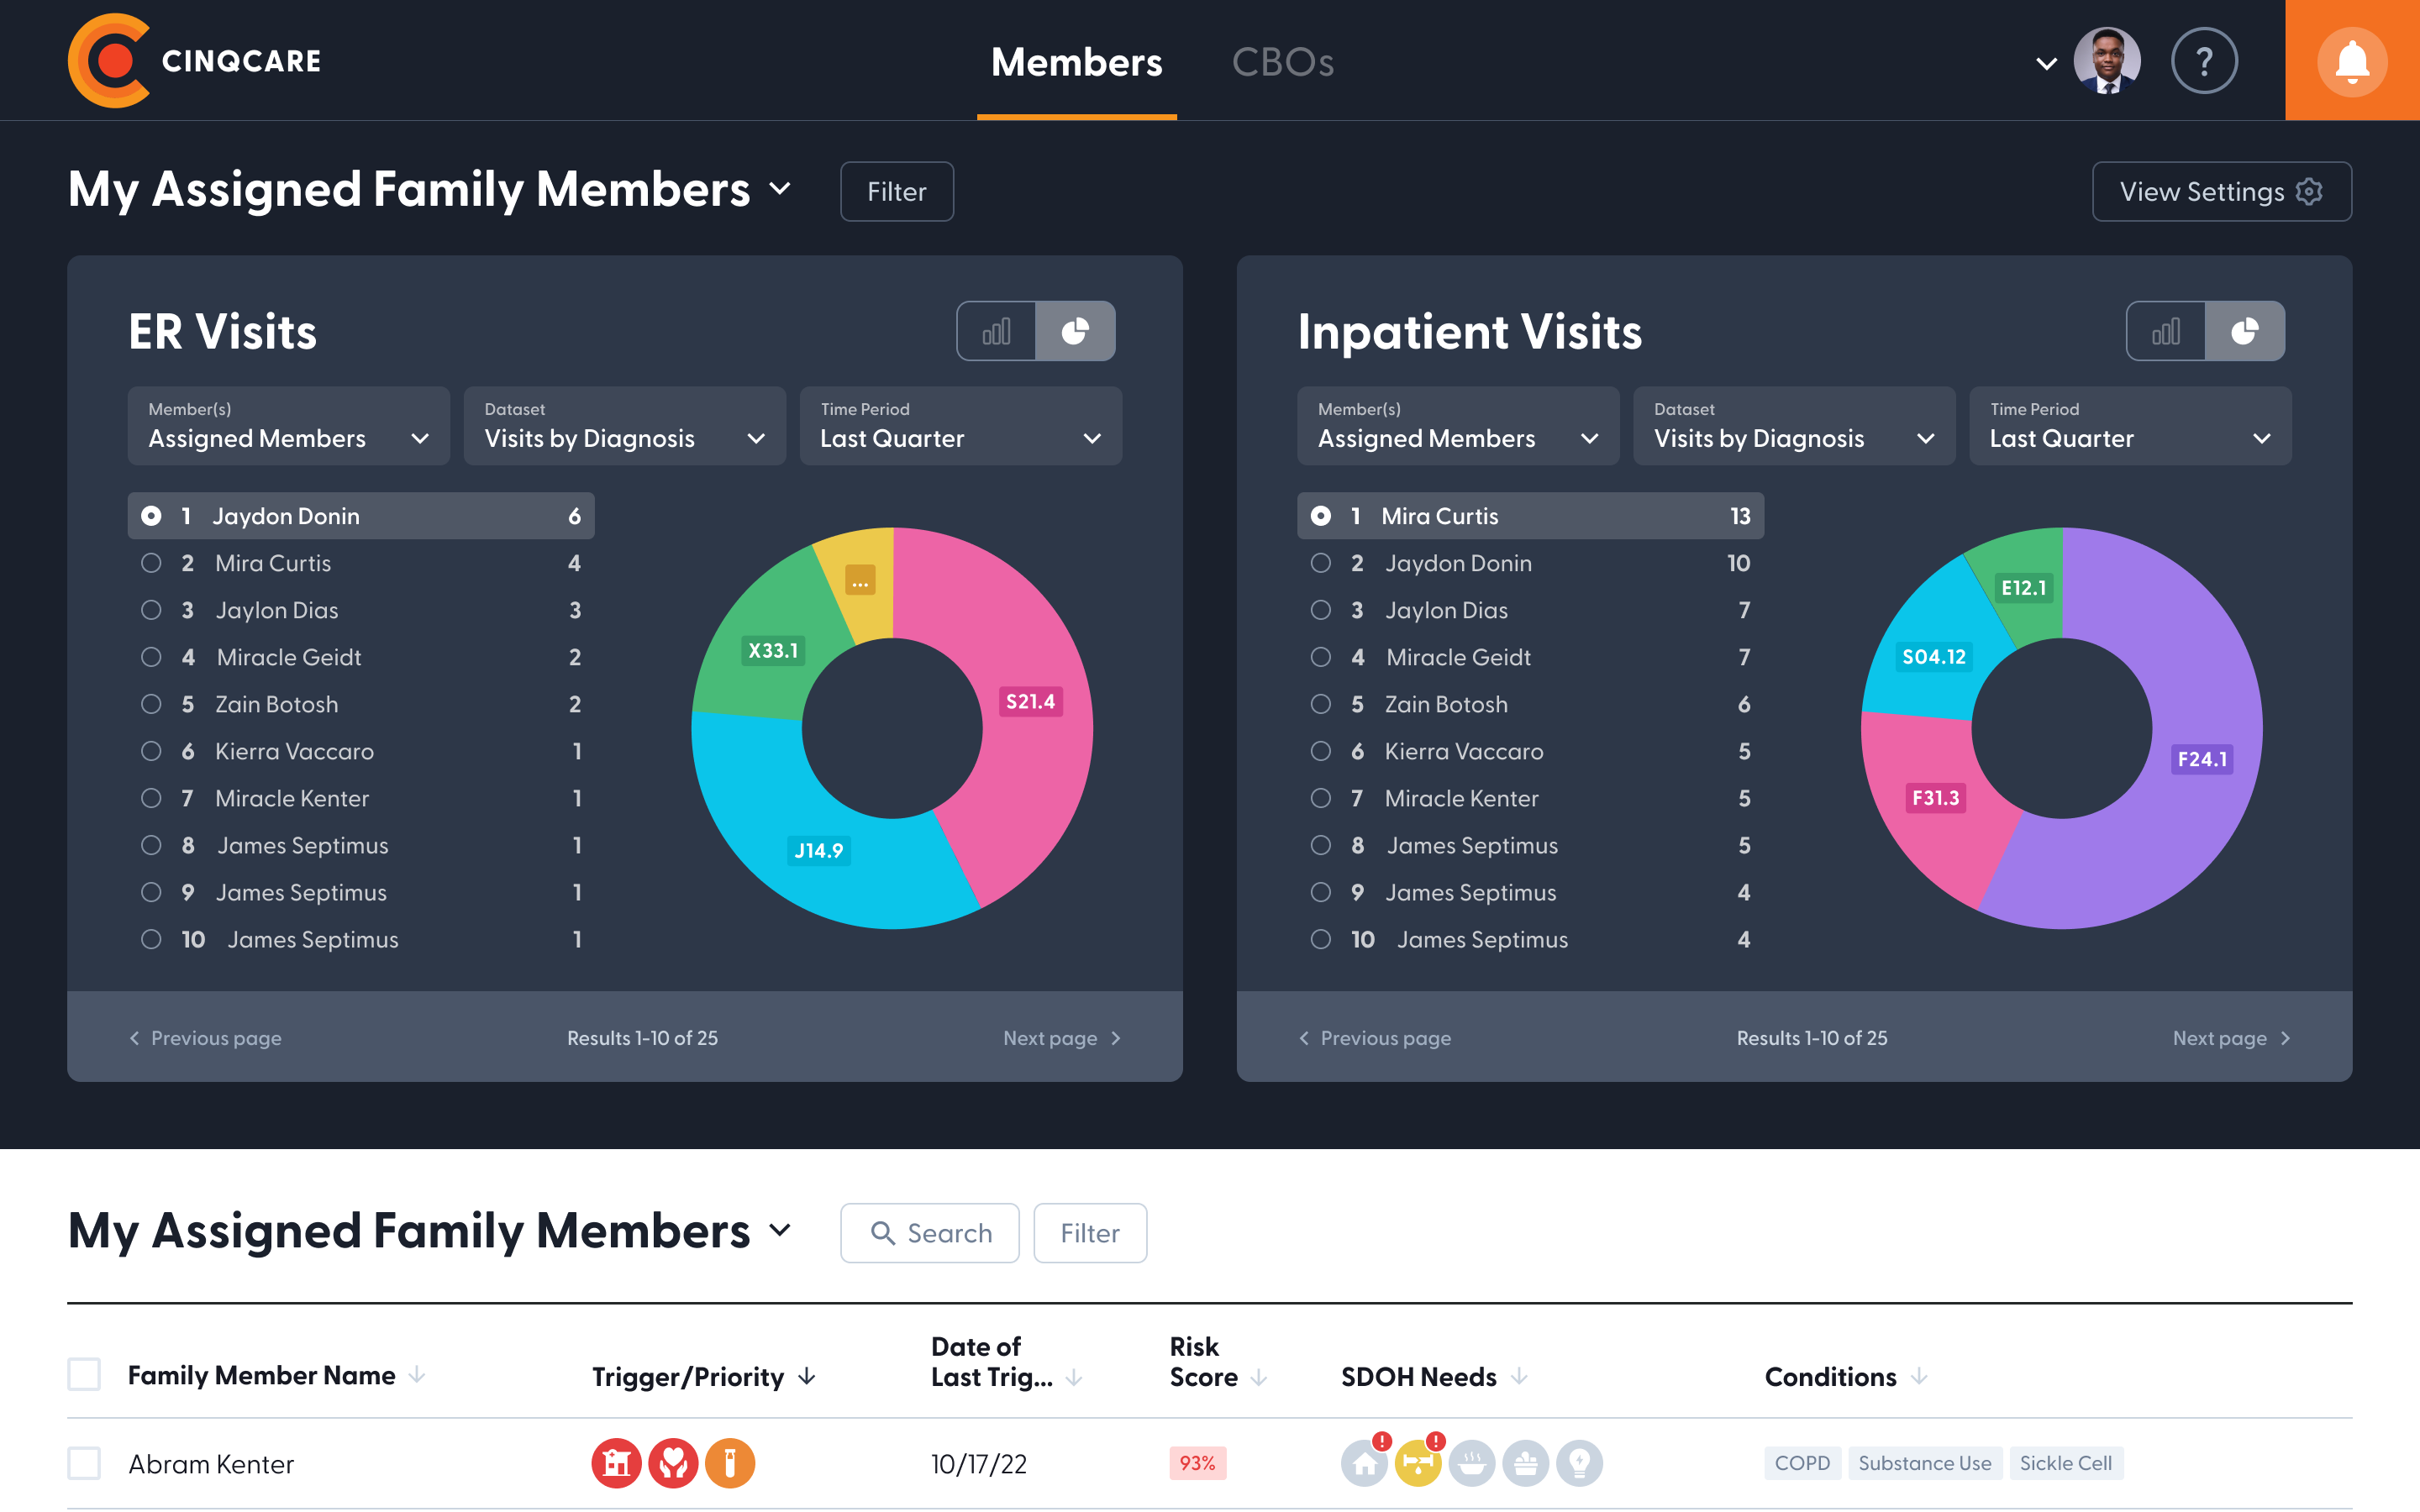Open the notifications bell

click(2351, 61)
